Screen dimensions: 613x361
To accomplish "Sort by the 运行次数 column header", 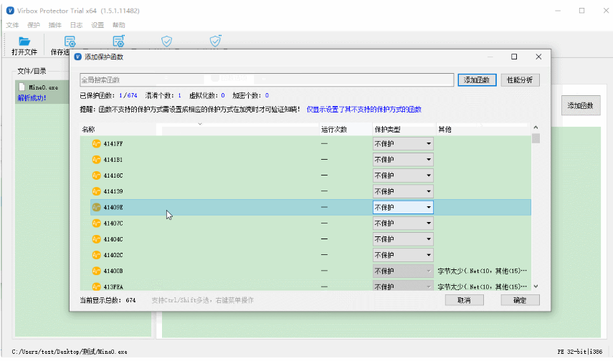I will pyautogui.click(x=346, y=130).
